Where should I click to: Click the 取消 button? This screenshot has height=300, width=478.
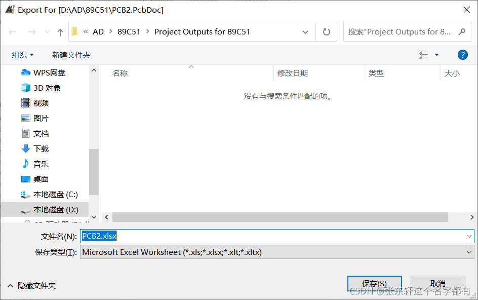[438, 284]
